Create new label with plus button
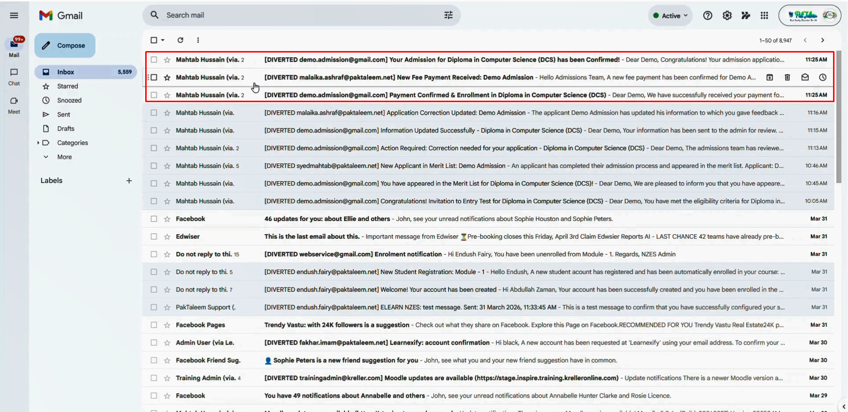Image resolution: width=848 pixels, height=412 pixels. [x=129, y=181]
